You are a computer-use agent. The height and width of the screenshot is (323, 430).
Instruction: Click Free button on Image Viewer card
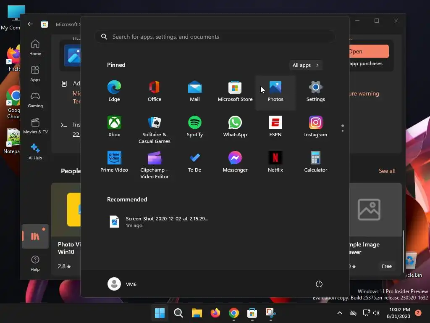tap(387, 266)
